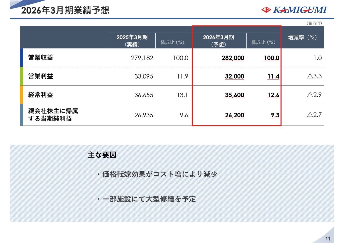Click the 経常利益 row label
This screenshot has width=344, height=243.
point(41,95)
